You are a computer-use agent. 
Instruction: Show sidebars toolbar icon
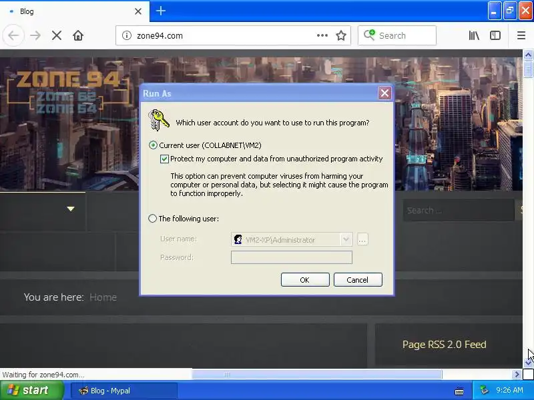tap(495, 35)
